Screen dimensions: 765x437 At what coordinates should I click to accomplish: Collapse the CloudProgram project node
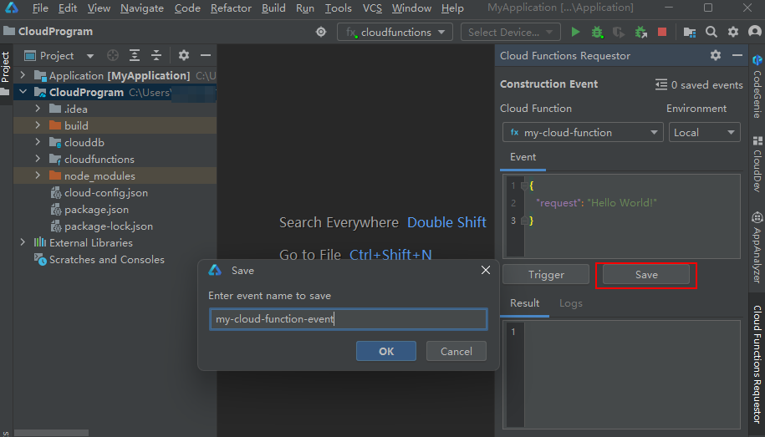point(23,92)
